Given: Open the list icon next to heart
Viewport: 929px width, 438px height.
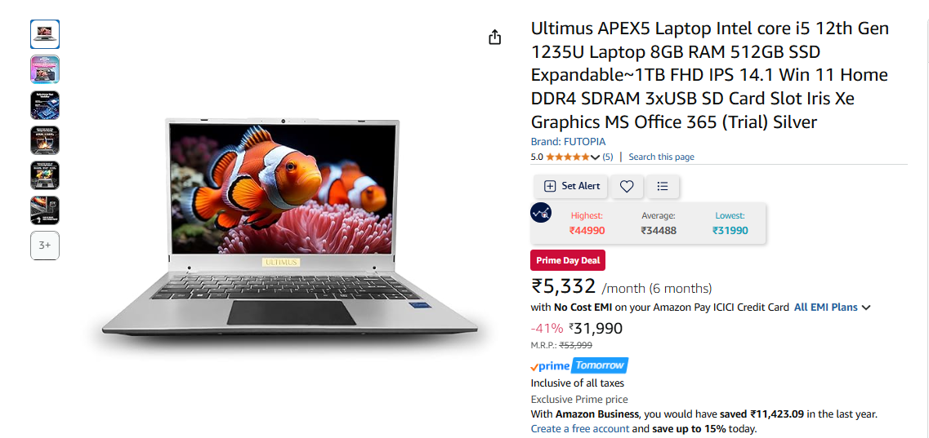Looking at the screenshot, I should [x=663, y=186].
